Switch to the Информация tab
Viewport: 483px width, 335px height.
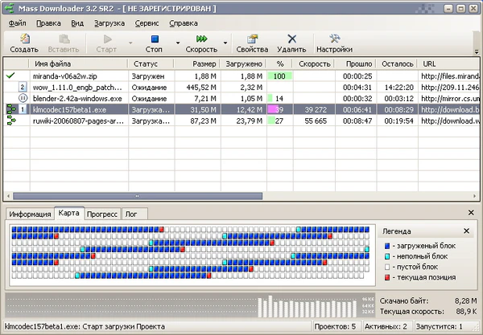tap(31, 214)
